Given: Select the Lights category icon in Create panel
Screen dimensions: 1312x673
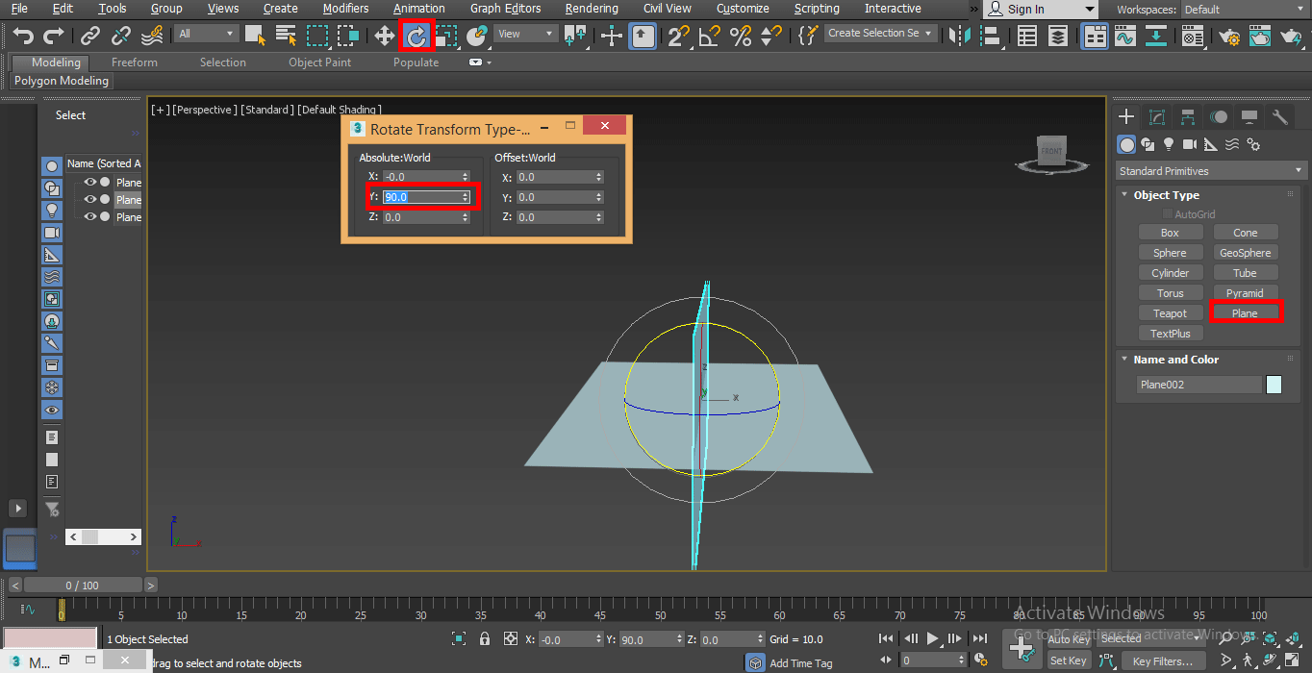Looking at the screenshot, I should (1169, 144).
